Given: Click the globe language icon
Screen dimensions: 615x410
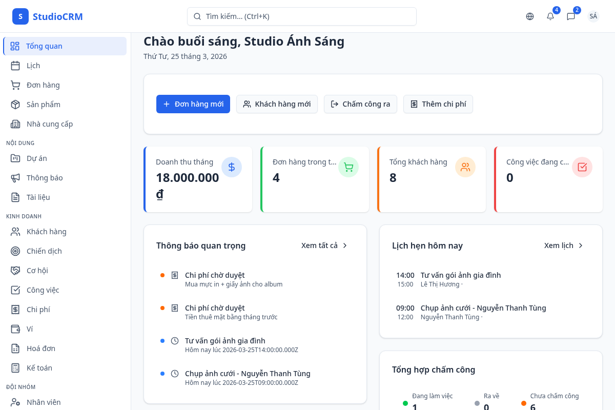Looking at the screenshot, I should click(x=529, y=16).
